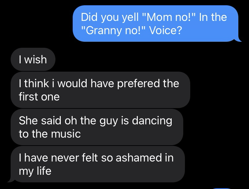Tap the "to the music" text line
The height and width of the screenshot is (189, 249).
point(50,134)
